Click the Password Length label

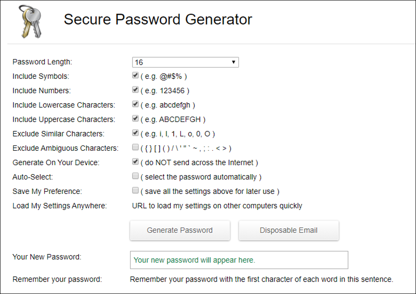pyautogui.click(x=42, y=62)
